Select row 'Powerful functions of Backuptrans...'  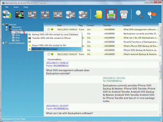(x=102, y=42)
